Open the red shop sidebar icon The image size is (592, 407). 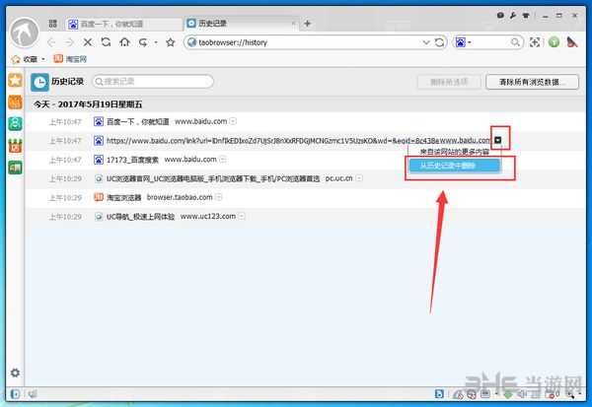[15, 146]
